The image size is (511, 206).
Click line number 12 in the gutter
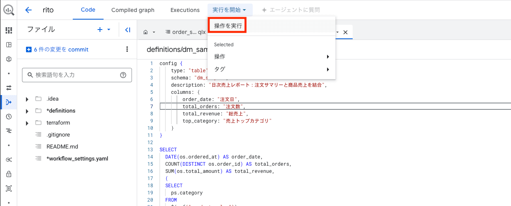pyautogui.click(x=150, y=143)
